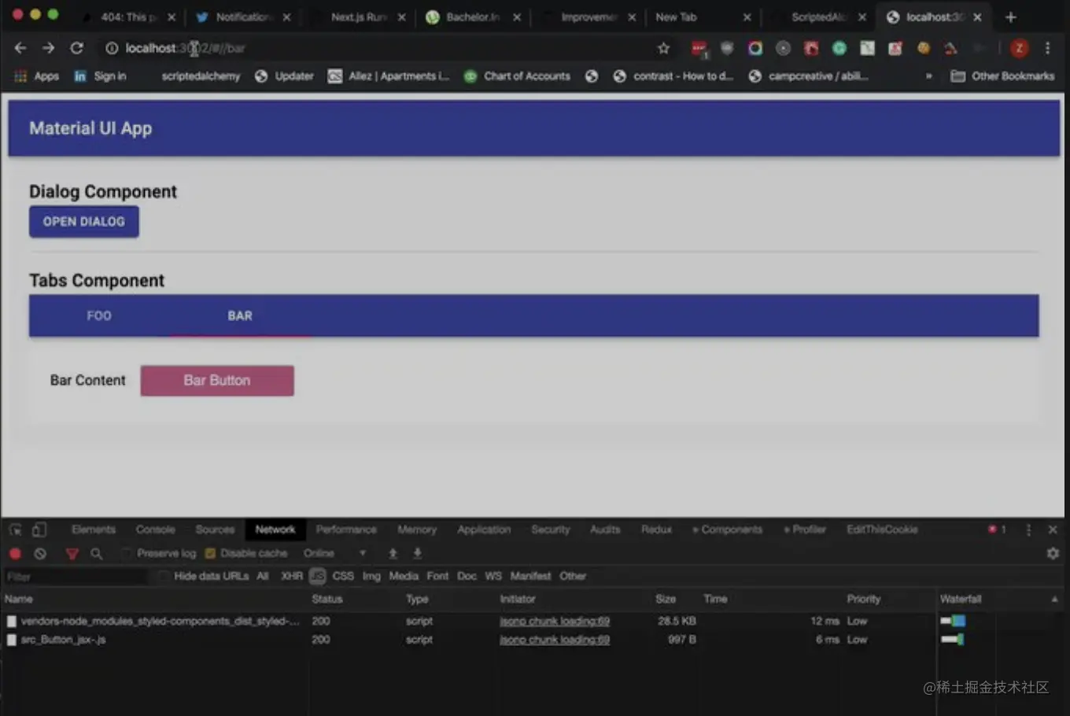This screenshot has height=716, width=1070.
Task: Switch to the Elements panel
Action: [94, 530]
